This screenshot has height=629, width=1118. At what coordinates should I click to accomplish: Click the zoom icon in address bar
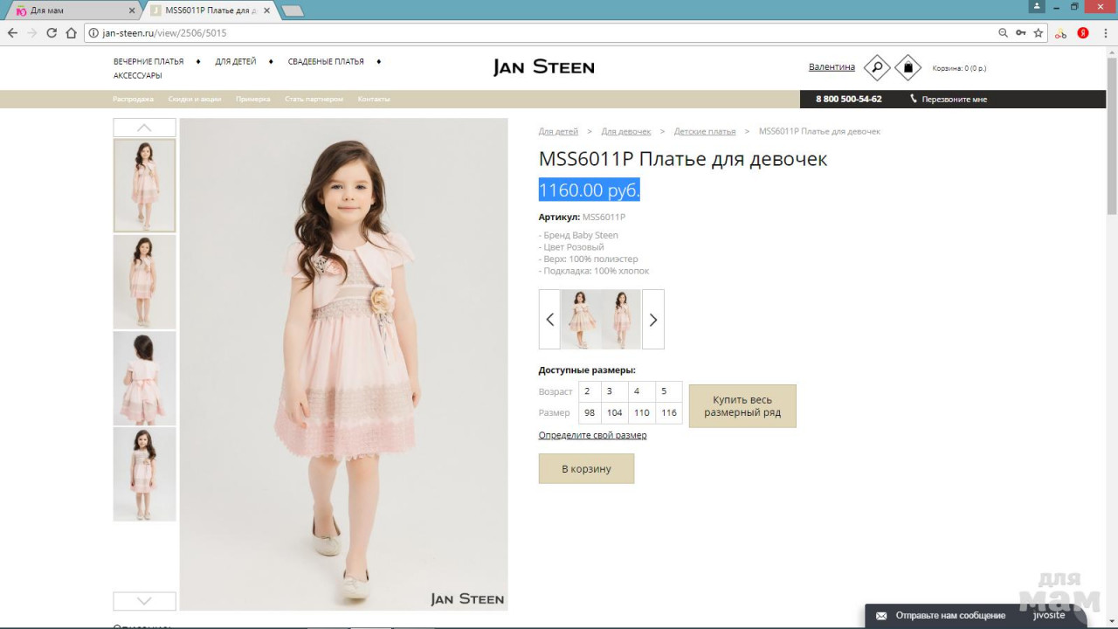point(1003,33)
